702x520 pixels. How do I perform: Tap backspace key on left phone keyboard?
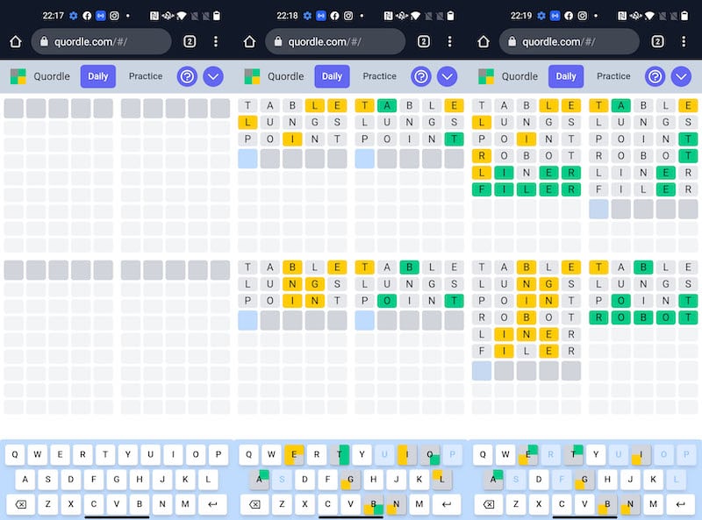click(x=21, y=504)
